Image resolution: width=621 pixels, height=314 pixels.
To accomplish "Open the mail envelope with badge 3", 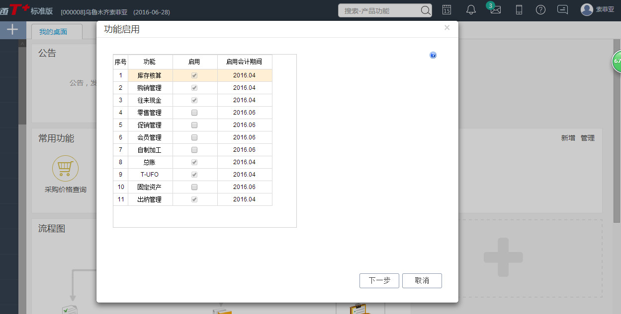I will [x=495, y=9].
